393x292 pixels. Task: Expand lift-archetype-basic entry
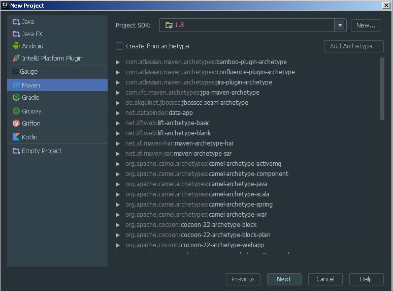click(118, 123)
